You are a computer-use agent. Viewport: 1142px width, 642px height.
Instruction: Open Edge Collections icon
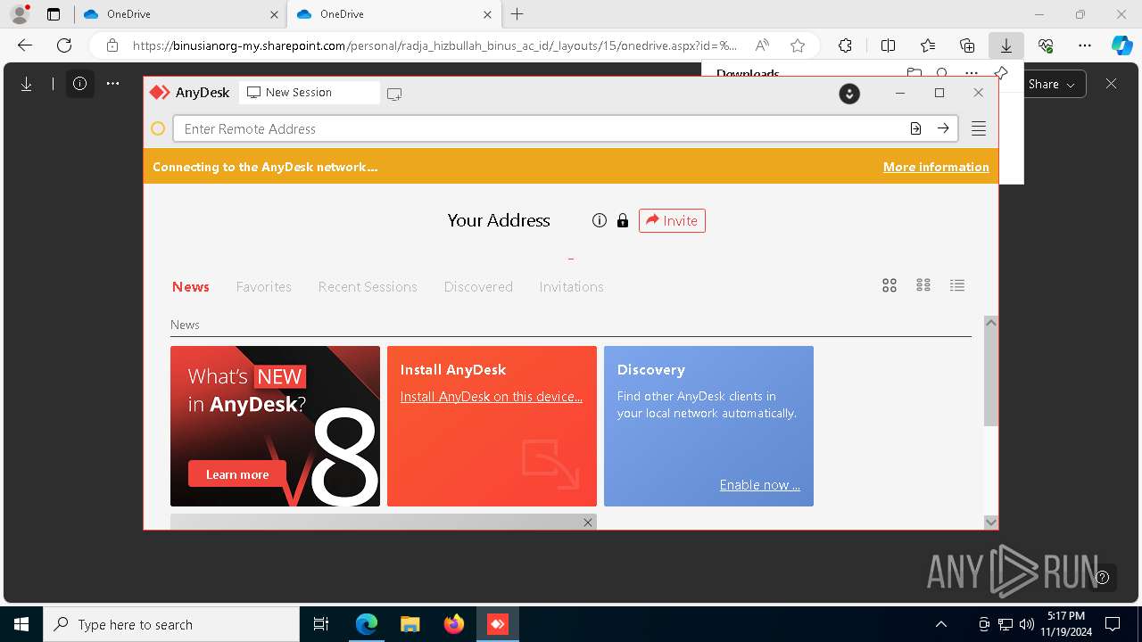pos(967,45)
